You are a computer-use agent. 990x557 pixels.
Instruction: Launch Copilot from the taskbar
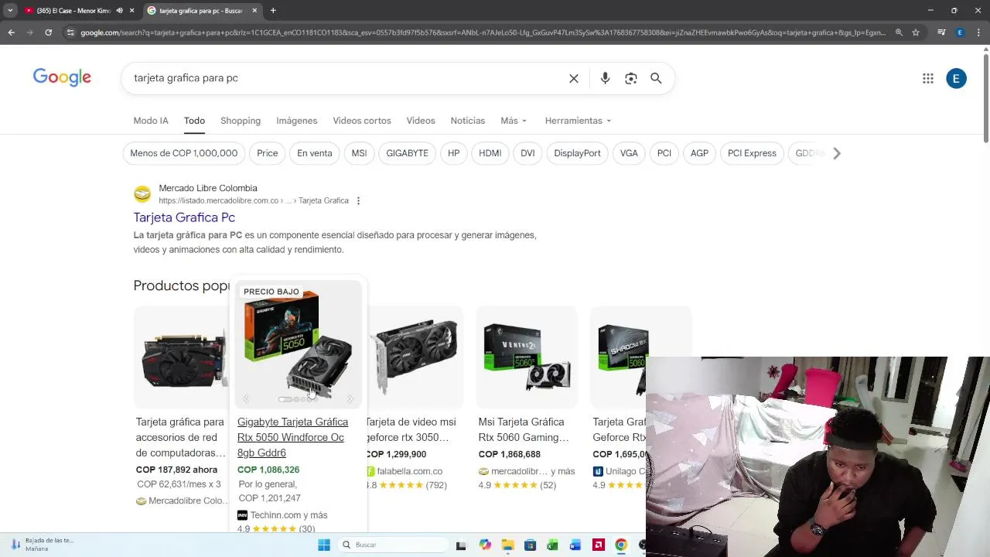coord(485,545)
